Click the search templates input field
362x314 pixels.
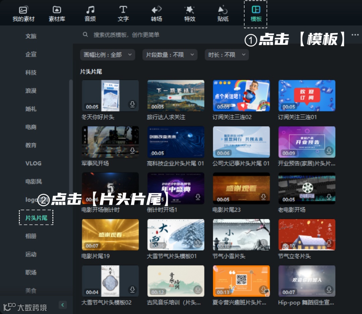[x=134, y=35]
